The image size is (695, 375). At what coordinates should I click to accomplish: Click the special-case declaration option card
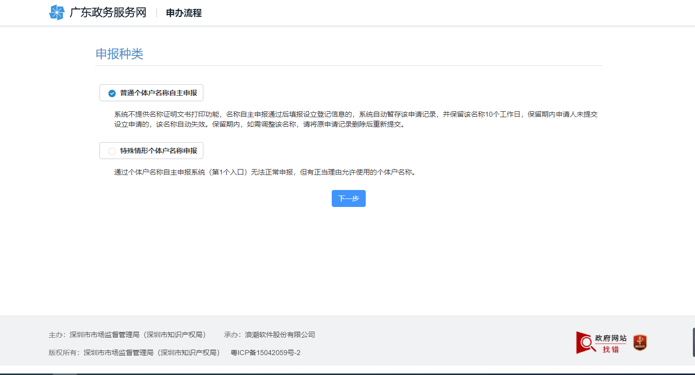[151, 151]
